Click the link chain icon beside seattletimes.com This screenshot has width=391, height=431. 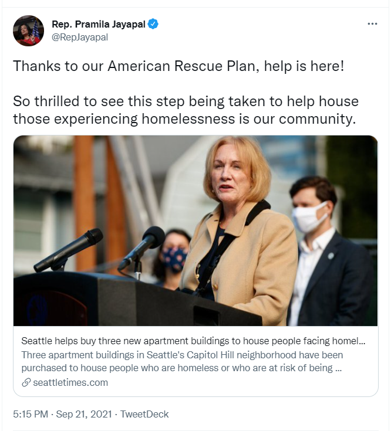pos(26,382)
